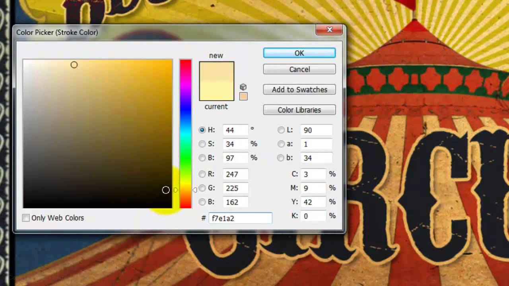Click the Cyan percentage field
The width and height of the screenshot is (509, 286).
point(313,174)
